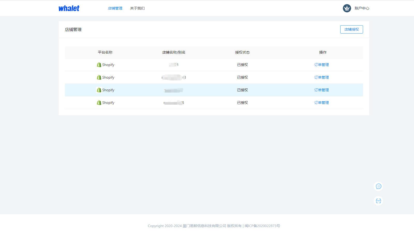Click the Shopify icon in the last row
This screenshot has width=414, height=232.
(x=99, y=103)
